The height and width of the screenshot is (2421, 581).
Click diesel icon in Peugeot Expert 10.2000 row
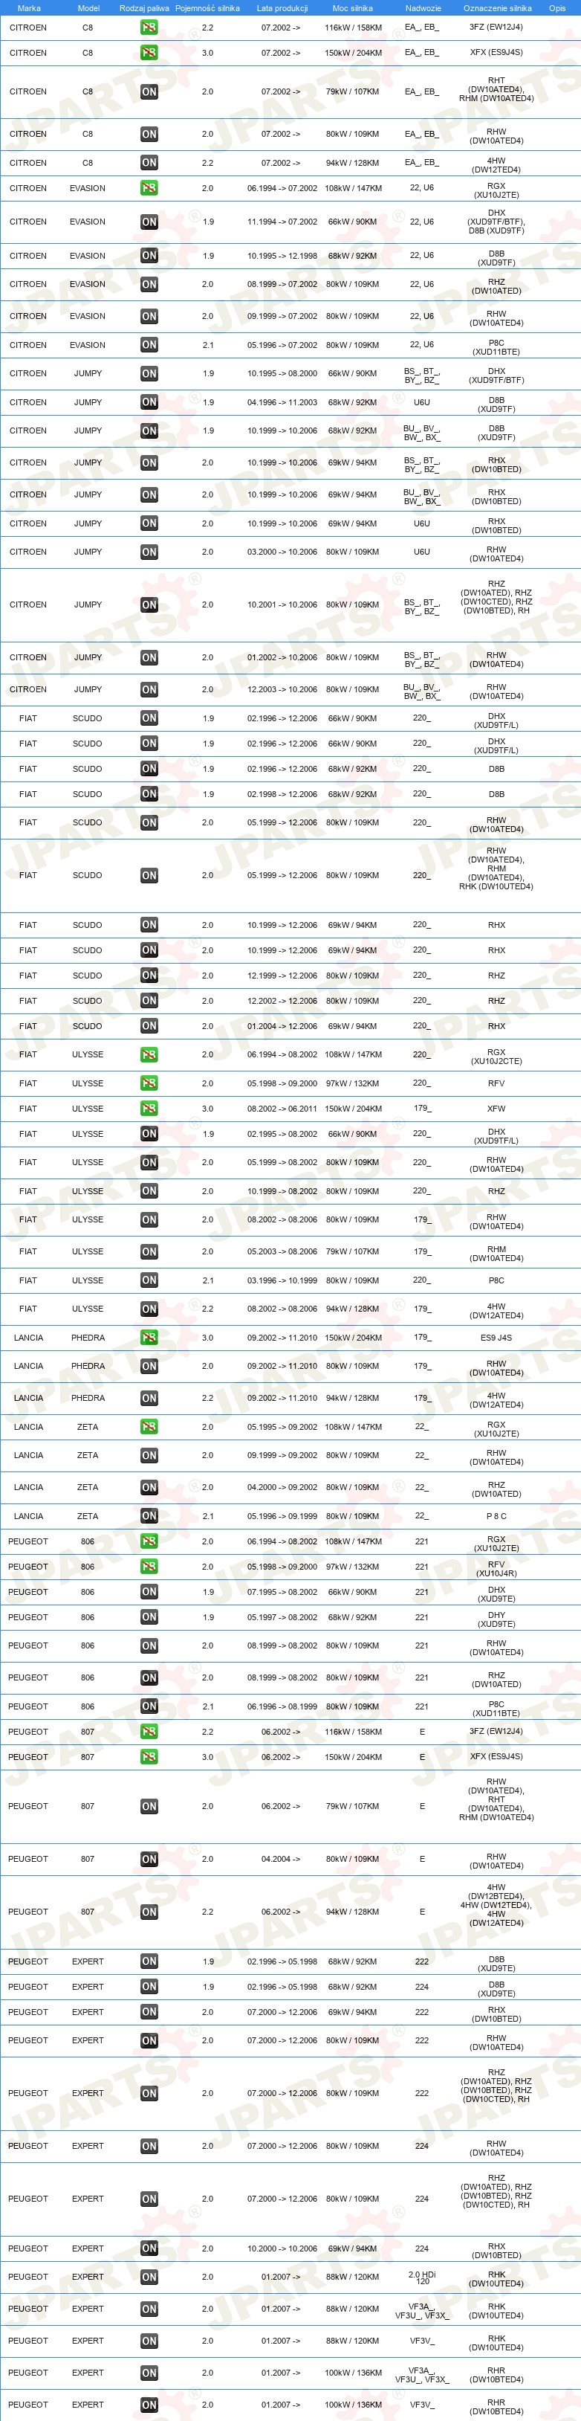coord(149,2248)
